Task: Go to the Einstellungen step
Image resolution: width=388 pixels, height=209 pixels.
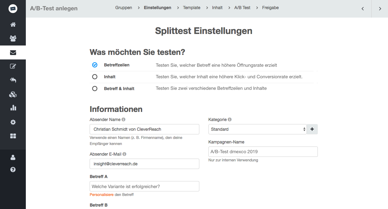Action: point(157,8)
